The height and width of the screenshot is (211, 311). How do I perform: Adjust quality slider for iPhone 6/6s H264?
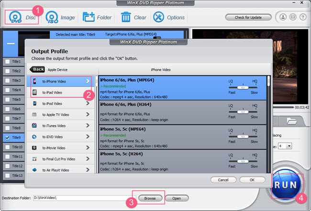click(x=243, y=112)
